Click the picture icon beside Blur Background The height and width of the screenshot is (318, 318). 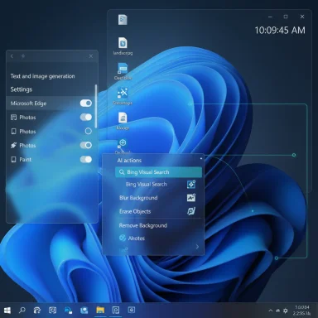(191, 198)
